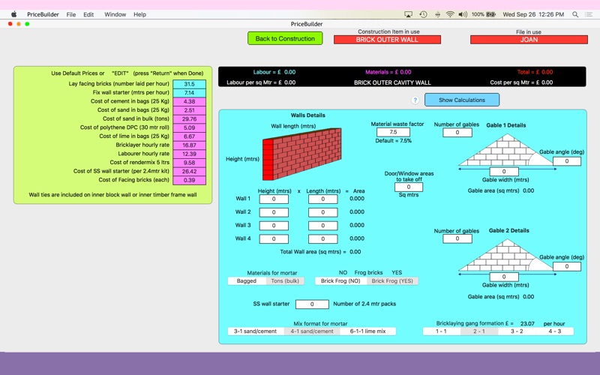Image resolution: width=600 pixels, height=375 pixels.
Task: Click Show Calculations button
Action: coord(462,100)
